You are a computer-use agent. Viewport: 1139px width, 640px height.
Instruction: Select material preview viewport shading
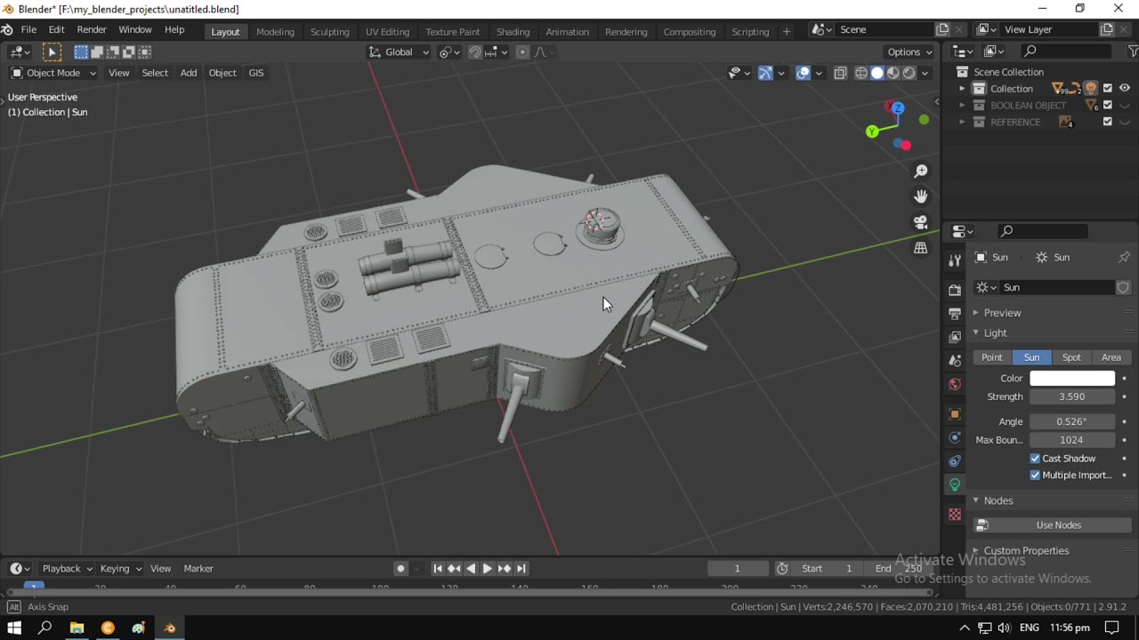point(893,73)
